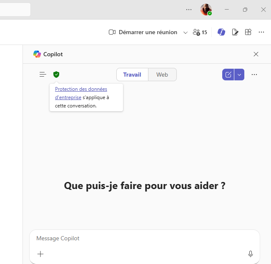Open the add apps icon

[x=248, y=32]
